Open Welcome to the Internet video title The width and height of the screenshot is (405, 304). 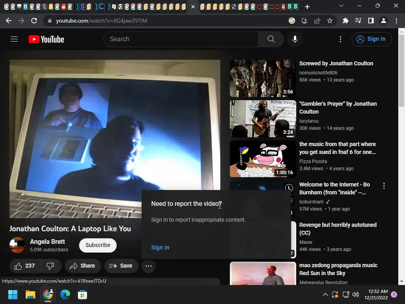click(335, 188)
